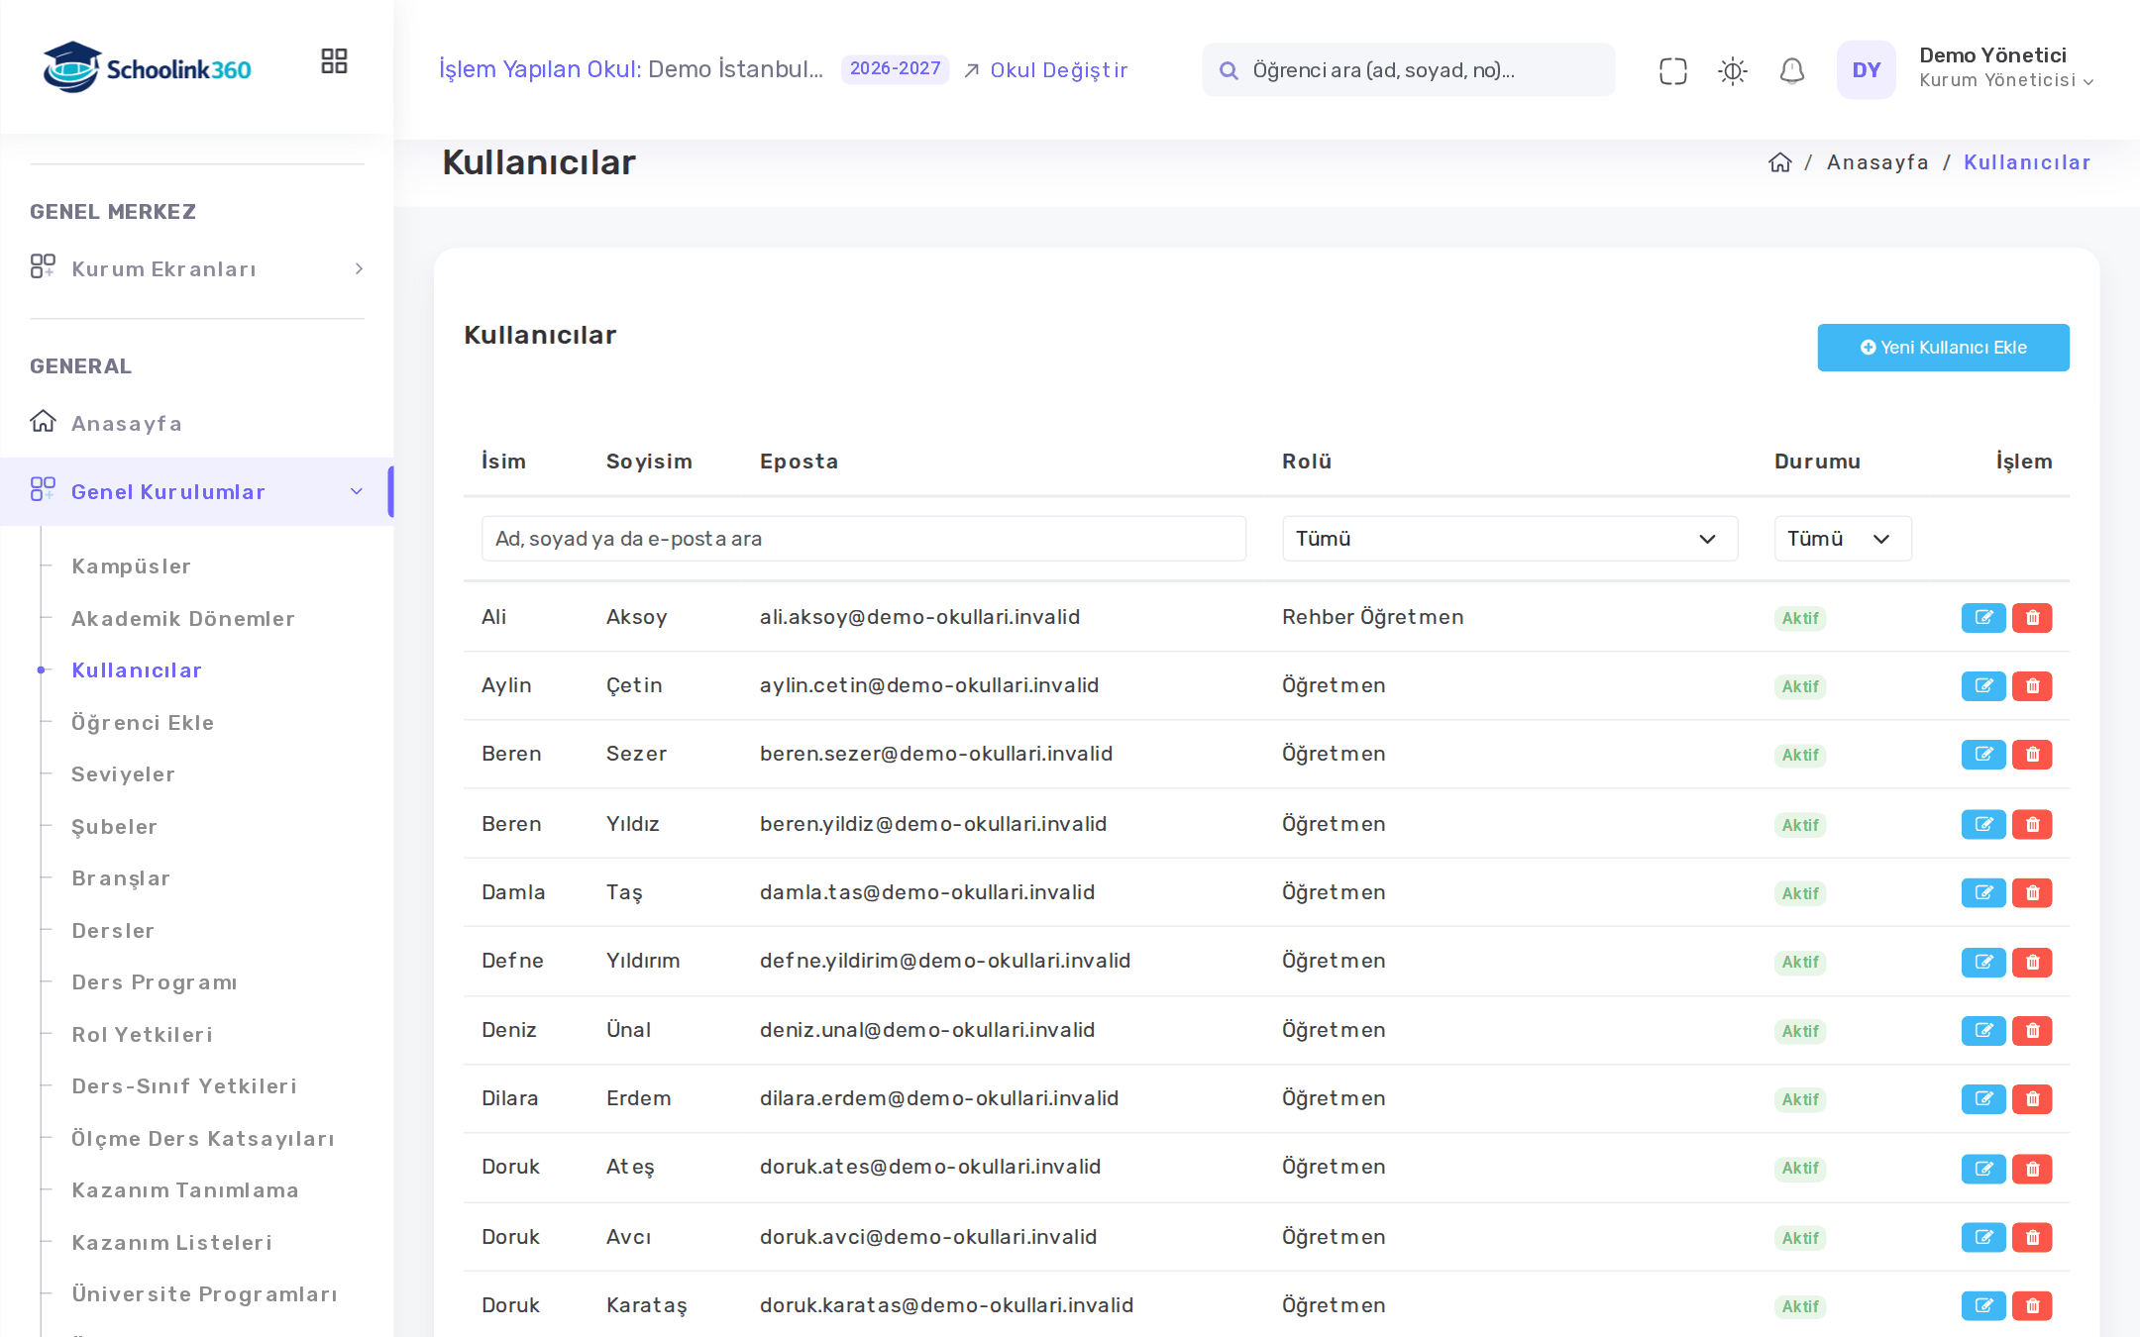The width and height of the screenshot is (2140, 1337).
Task: Select email ali.aksoy@demo-okullari.invalid
Action: pos(919,617)
